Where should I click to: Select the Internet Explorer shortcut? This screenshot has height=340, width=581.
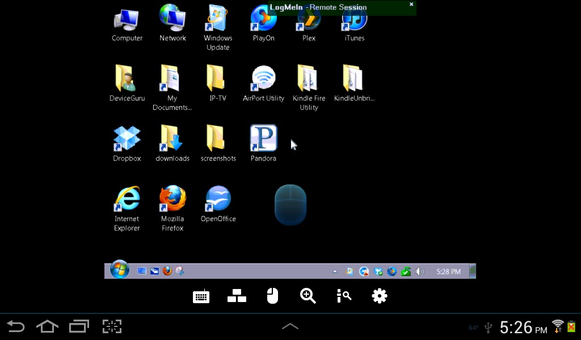pos(127,199)
